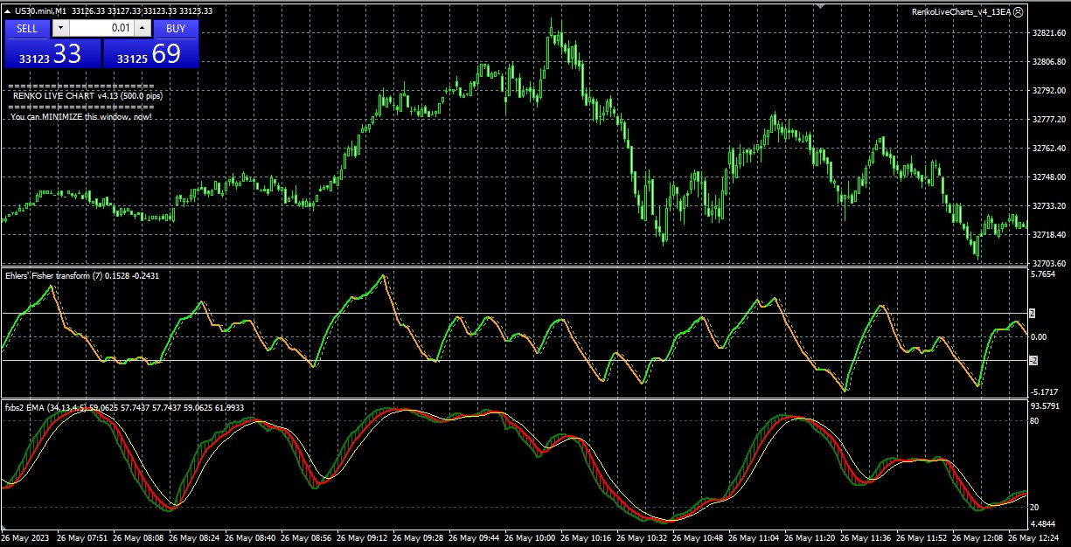Increase lot volume with up arrow

[x=143, y=28]
